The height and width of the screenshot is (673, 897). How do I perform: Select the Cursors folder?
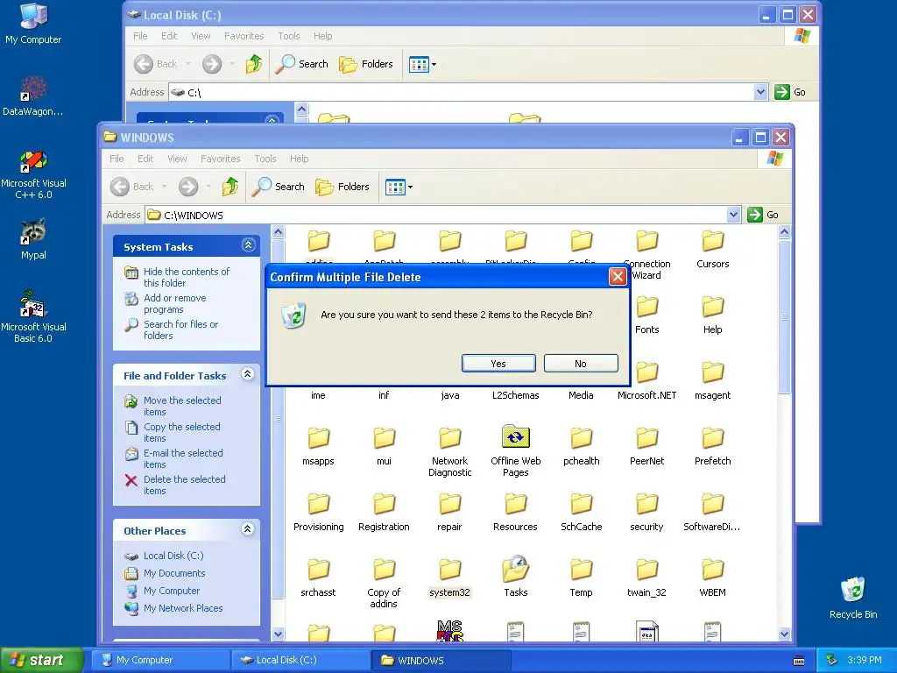coord(712,249)
